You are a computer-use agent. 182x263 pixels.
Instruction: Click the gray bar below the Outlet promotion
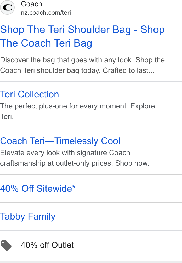91,262
